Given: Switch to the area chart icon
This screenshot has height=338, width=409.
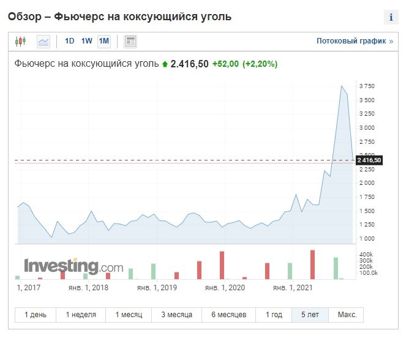Looking at the screenshot, I should 43,42.
